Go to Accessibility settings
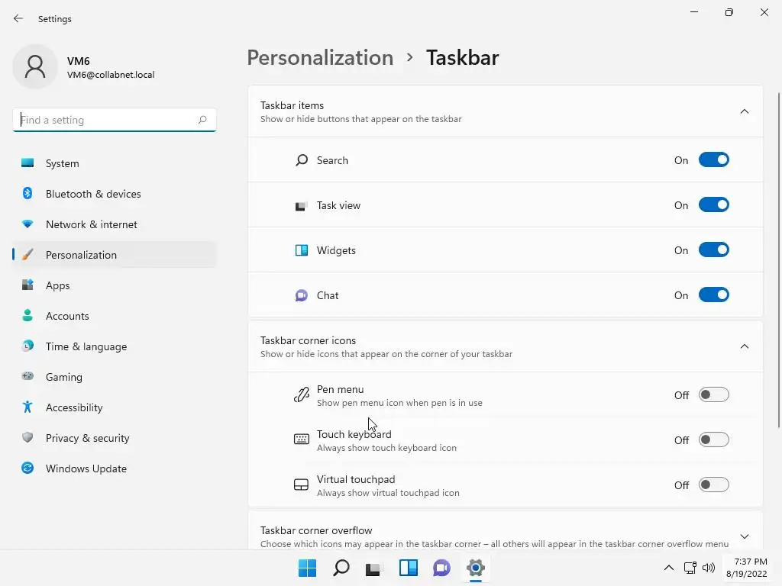Screen dimensions: 782x586 [x=115, y=407]
